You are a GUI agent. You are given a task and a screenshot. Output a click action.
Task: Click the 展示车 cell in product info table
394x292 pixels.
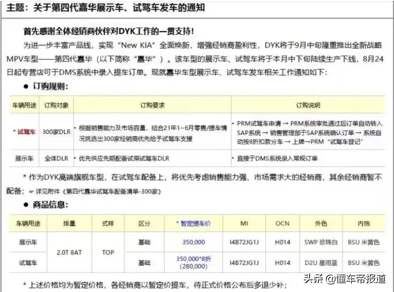28,242
